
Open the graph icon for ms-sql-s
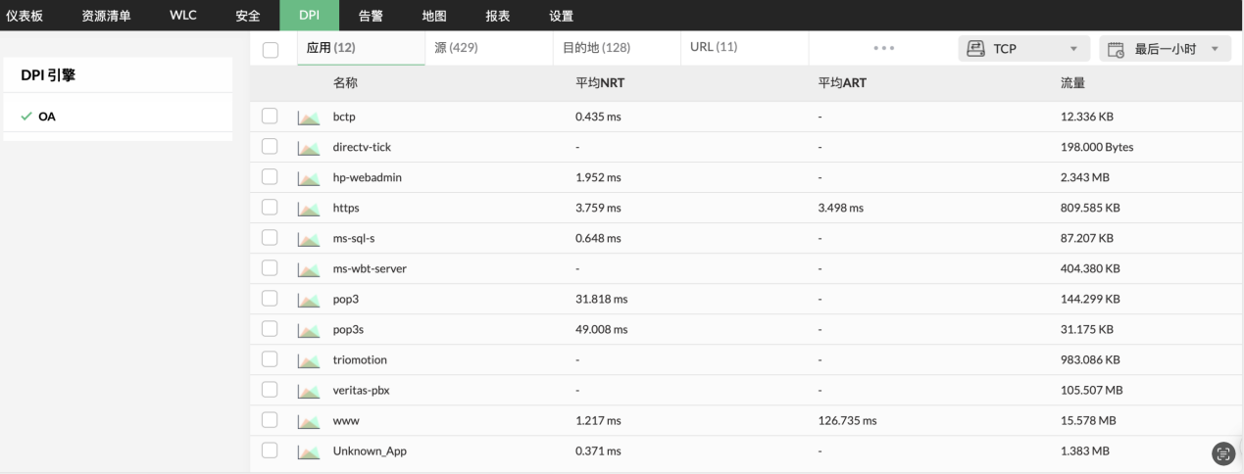(309, 239)
